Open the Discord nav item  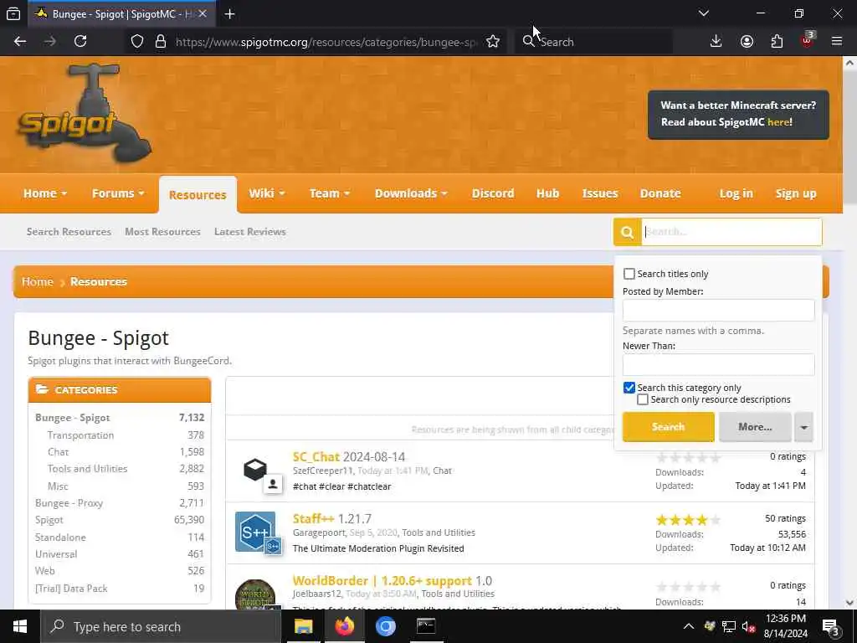tap(493, 193)
